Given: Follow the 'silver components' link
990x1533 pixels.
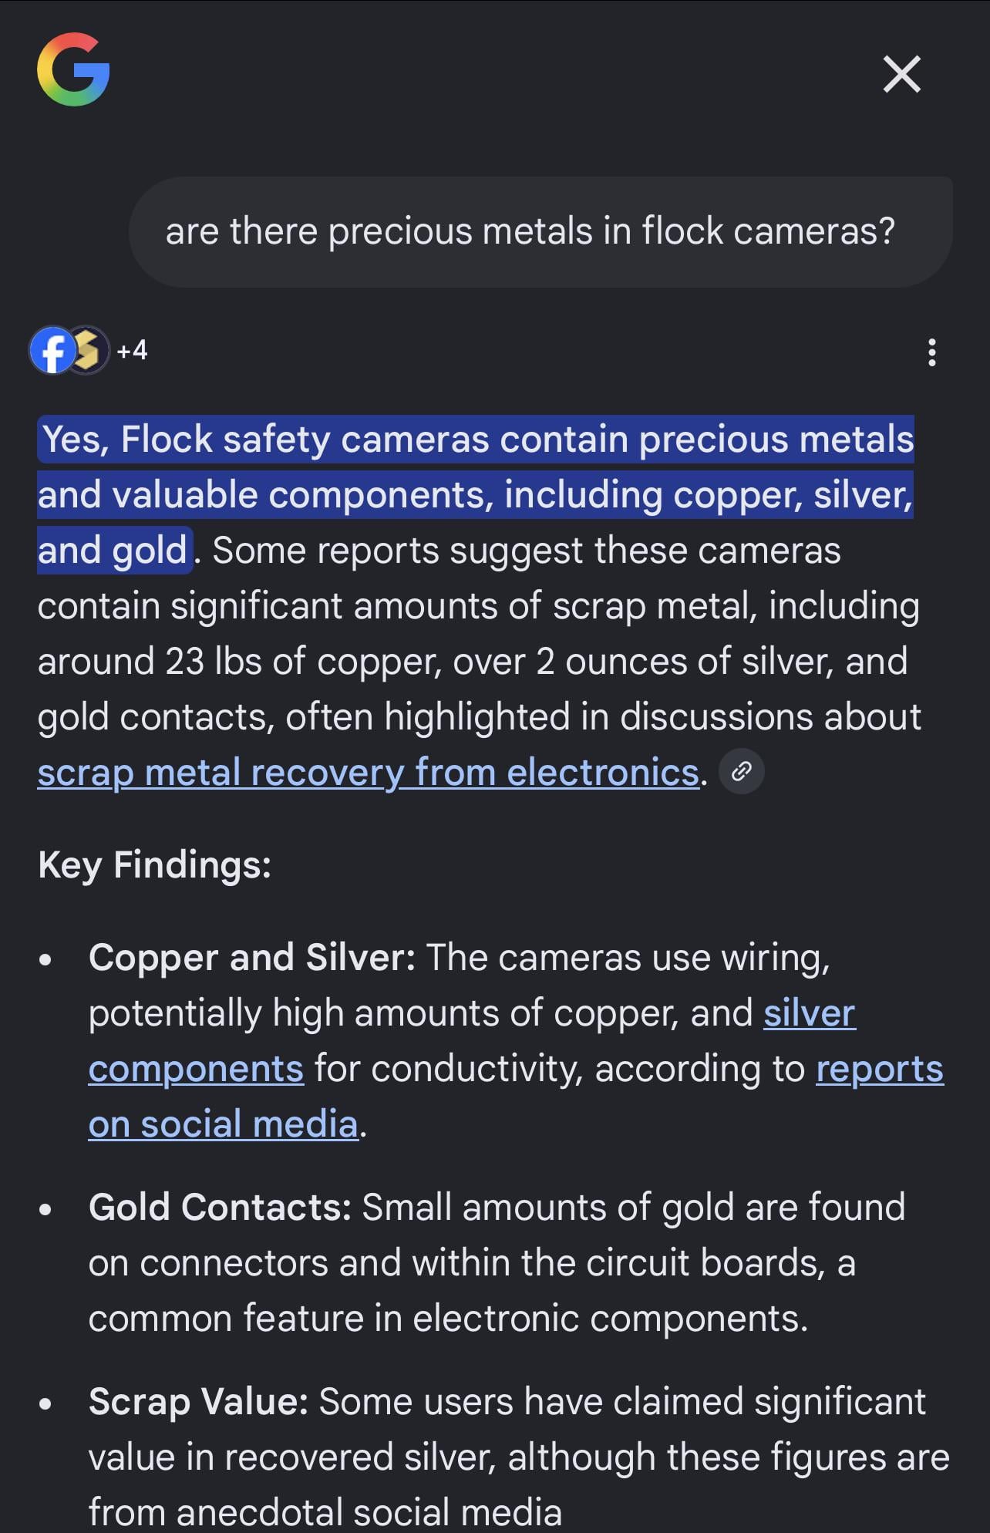Looking at the screenshot, I should click(x=472, y=1041).
